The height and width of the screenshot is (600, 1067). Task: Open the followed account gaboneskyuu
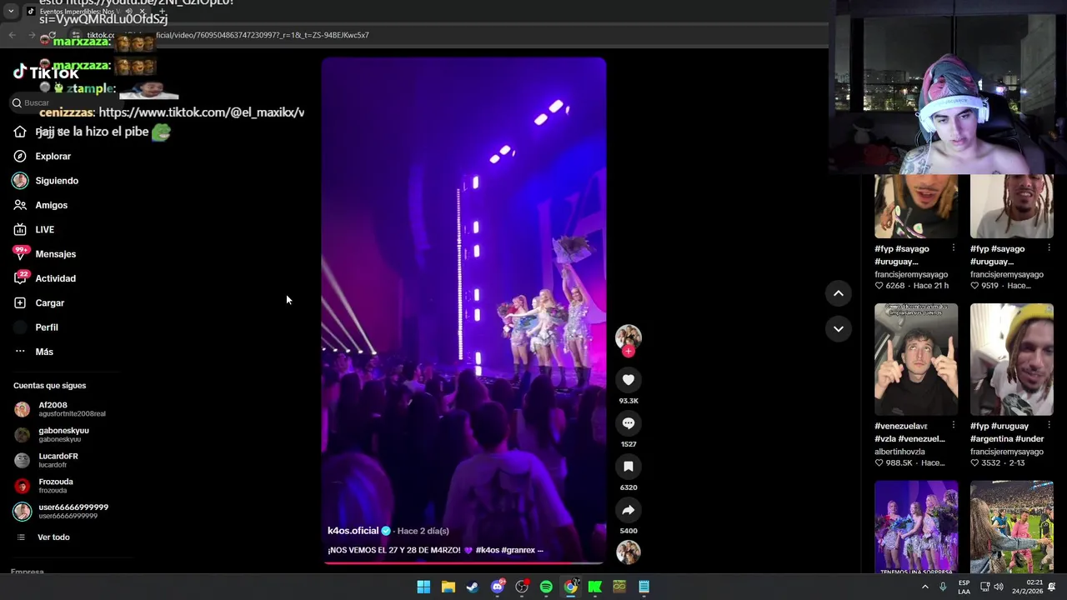[52, 435]
